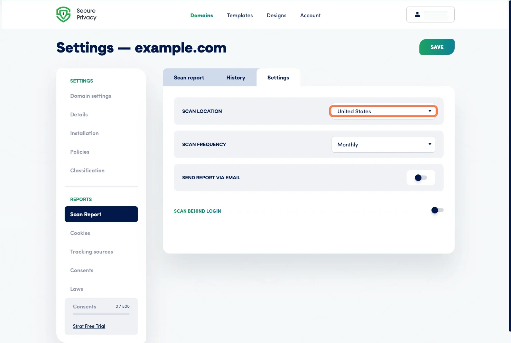Switch to the History tab
The height and width of the screenshot is (343, 511).
coord(235,77)
